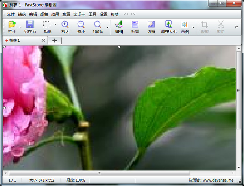Open the 文件 (File) menu

click(11, 14)
